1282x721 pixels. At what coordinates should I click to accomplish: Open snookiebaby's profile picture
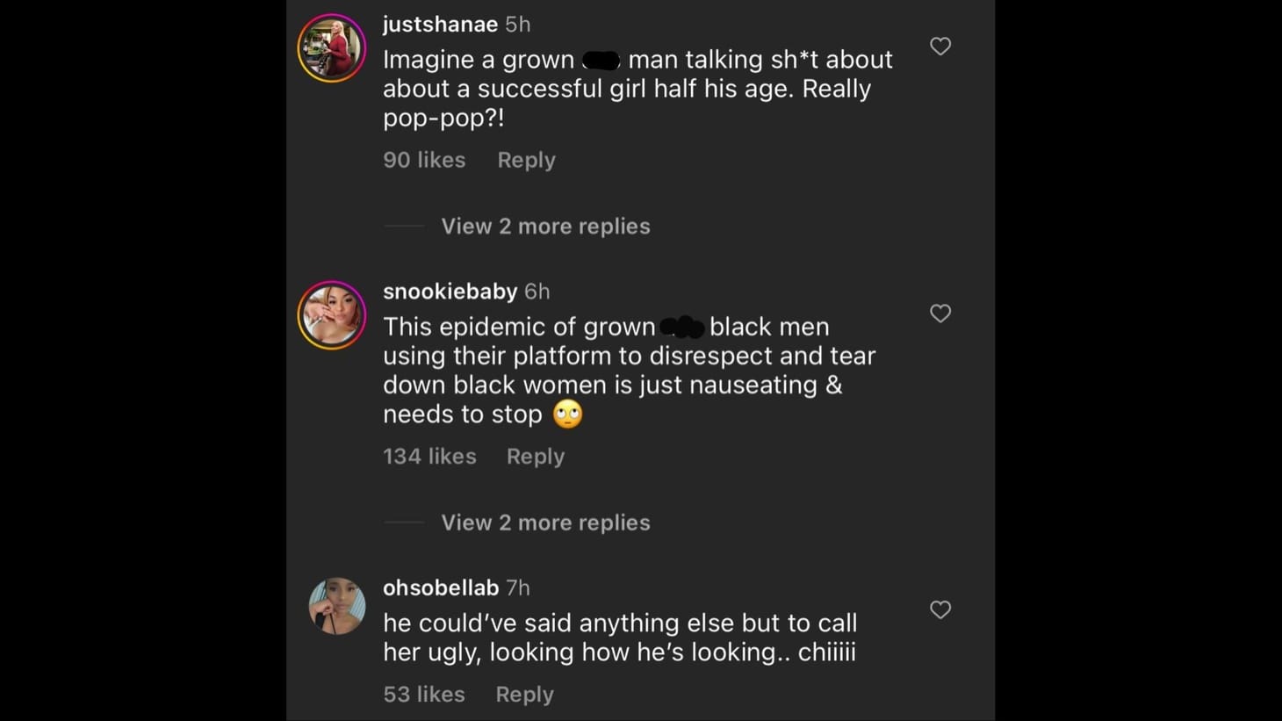(x=331, y=314)
